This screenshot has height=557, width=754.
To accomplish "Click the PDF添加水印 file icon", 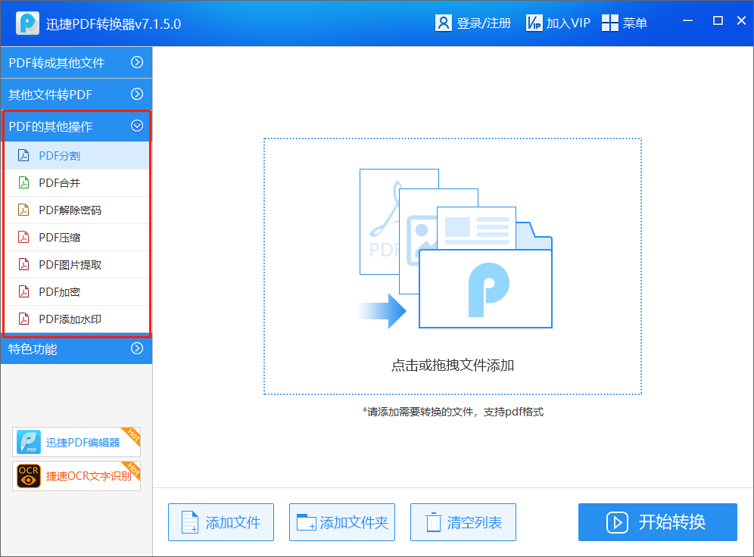I will coord(23,319).
